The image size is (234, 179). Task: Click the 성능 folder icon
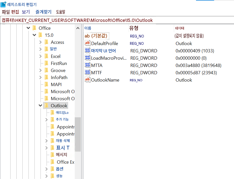point(52,176)
